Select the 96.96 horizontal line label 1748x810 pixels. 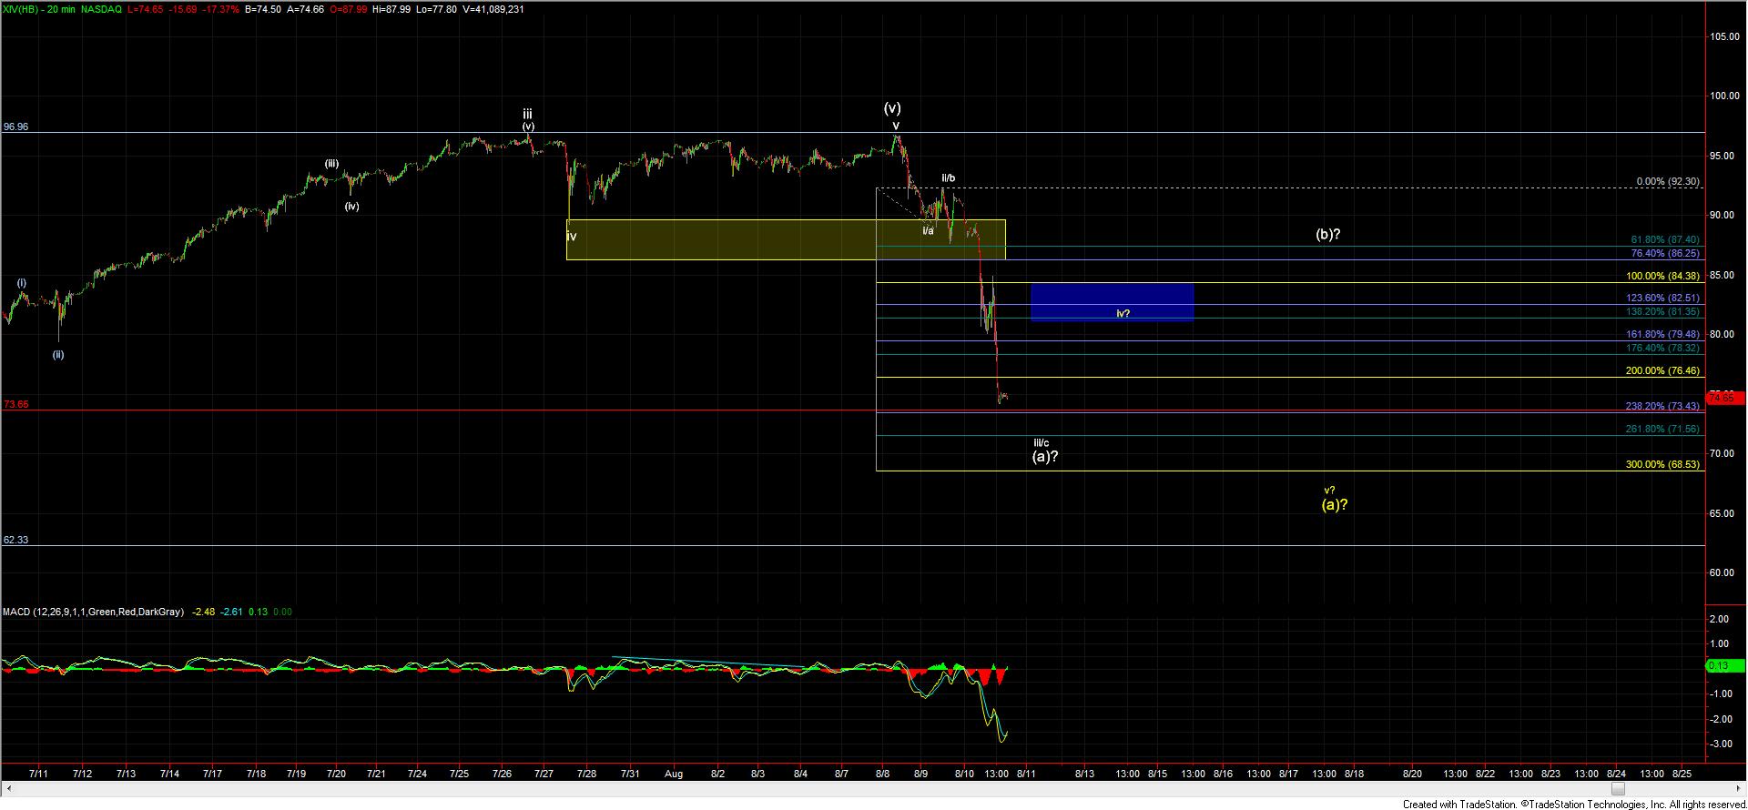point(15,127)
